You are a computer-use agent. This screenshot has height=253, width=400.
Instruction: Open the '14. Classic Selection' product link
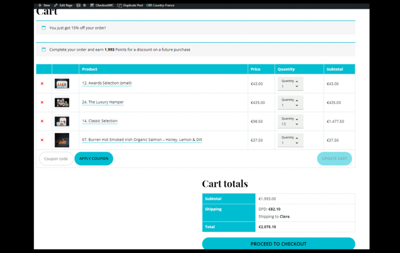pyautogui.click(x=99, y=121)
